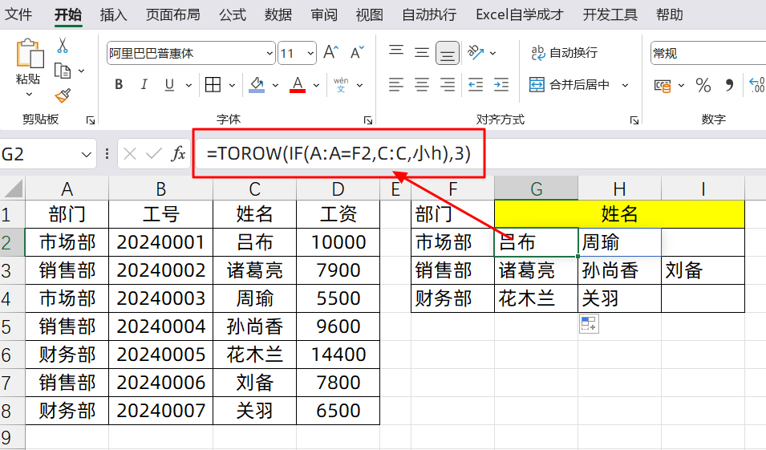
Task: Increase font size with large A
Action: click(x=330, y=53)
